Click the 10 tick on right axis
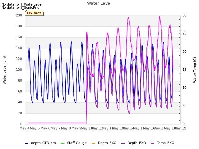 click(x=184, y=88)
